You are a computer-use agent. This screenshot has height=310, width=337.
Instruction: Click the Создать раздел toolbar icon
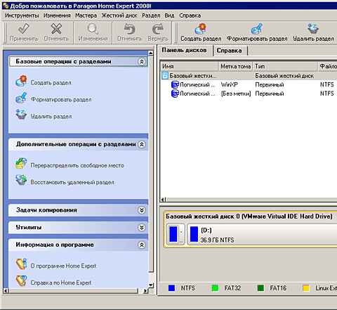[x=201, y=29]
